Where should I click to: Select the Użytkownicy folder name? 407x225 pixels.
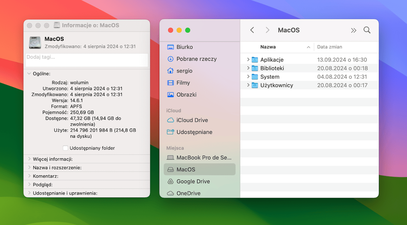tap(277, 85)
